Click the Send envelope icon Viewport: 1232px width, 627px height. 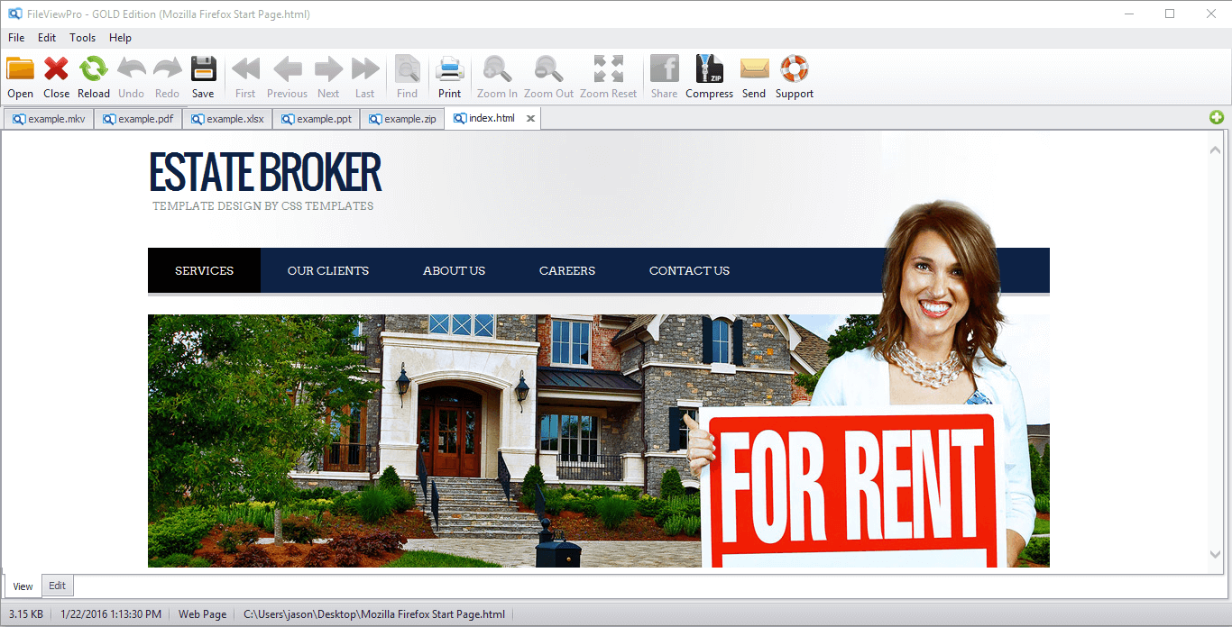754,69
